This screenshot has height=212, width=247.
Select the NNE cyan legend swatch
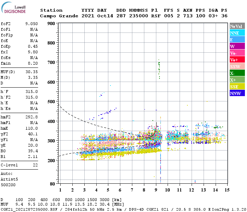pyautogui.click(x=237, y=33)
